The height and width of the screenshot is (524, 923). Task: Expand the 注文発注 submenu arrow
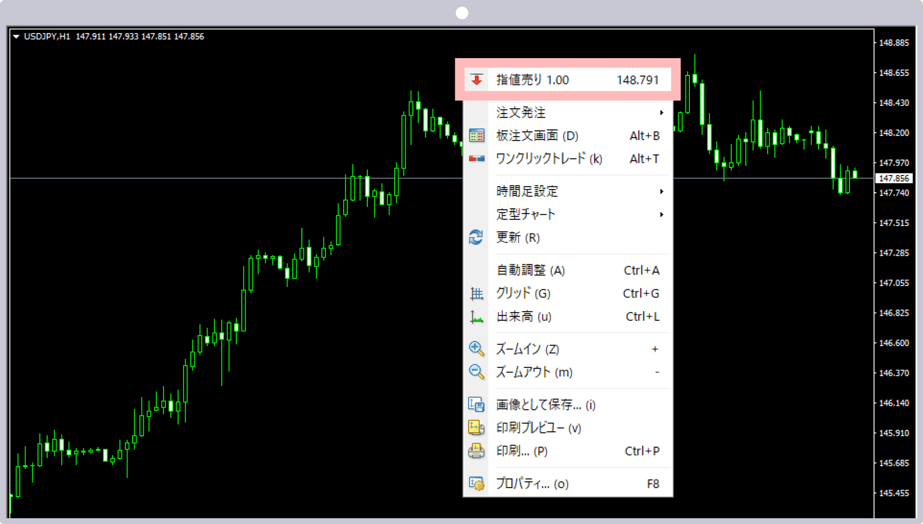(x=661, y=112)
